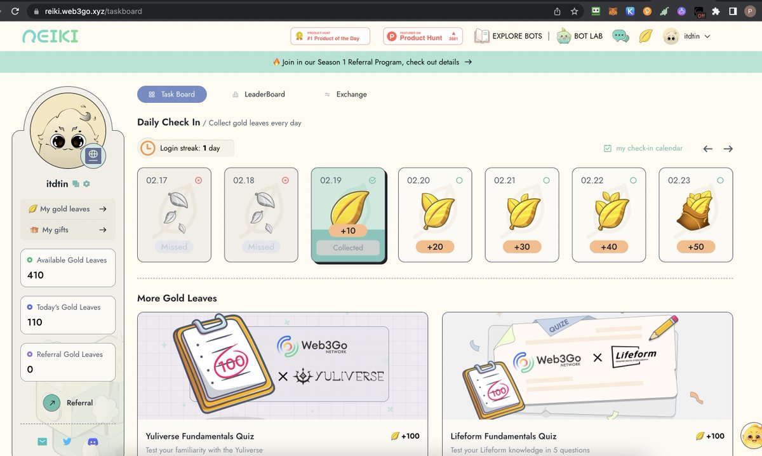Open the Yuliverse Fundamentals Quiz card image
The image size is (762, 456).
point(283,366)
